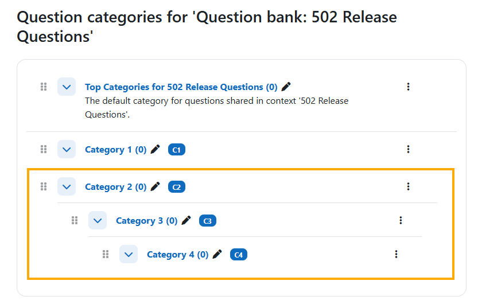Open the Category 2 link
The height and width of the screenshot is (304, 478).
coord(115,186)
